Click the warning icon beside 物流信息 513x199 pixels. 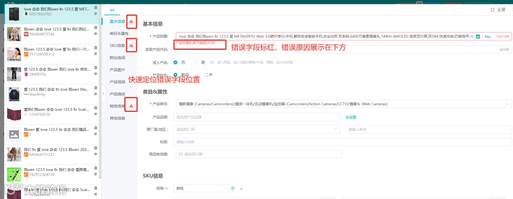pos(131,106)
